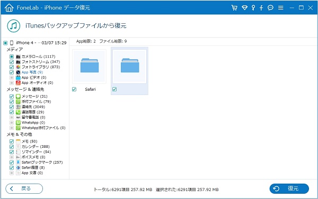Go to the home screen icon
318x199 pixels.
coord(9,8)
